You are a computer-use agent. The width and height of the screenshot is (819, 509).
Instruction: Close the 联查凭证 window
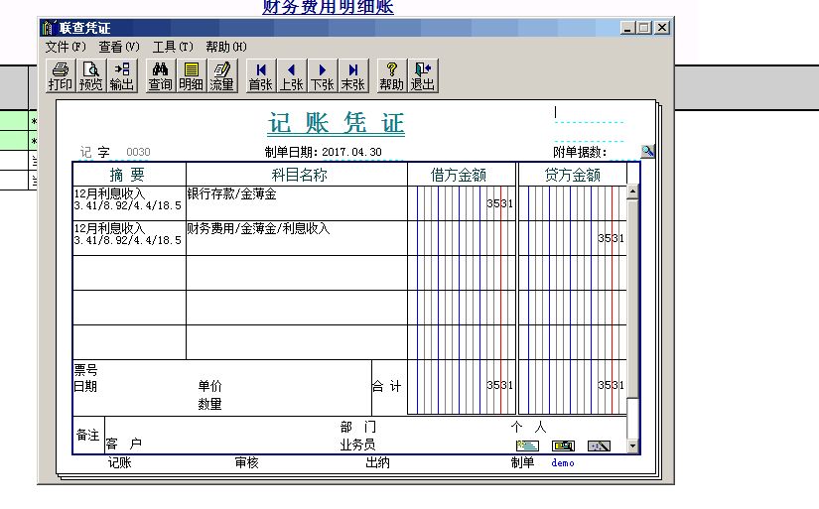tap(662, 28)
